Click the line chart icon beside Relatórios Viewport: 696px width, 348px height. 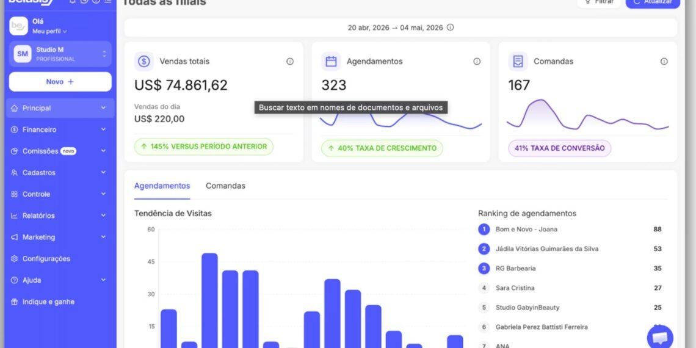pyautogui.click(x=14, y=216)
